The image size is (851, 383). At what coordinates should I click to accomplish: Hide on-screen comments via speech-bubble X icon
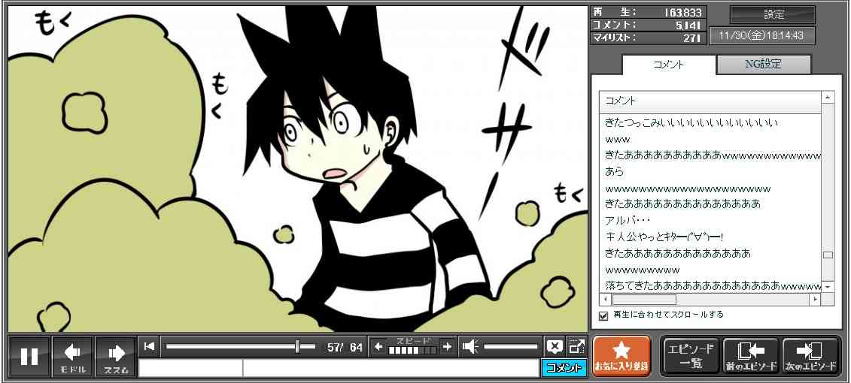[555, 346]
